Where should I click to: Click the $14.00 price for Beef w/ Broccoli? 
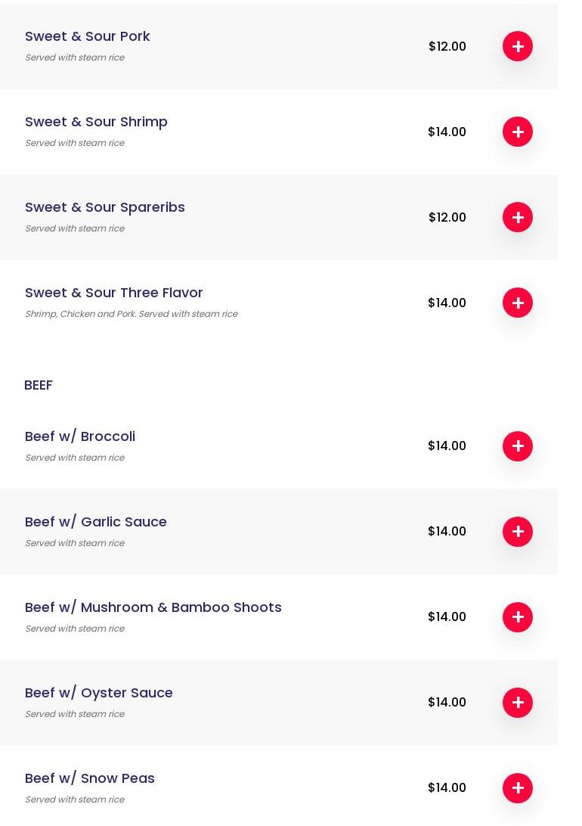(447, 446)
